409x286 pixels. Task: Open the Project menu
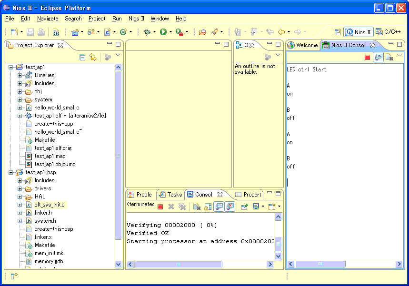(97, 19)
